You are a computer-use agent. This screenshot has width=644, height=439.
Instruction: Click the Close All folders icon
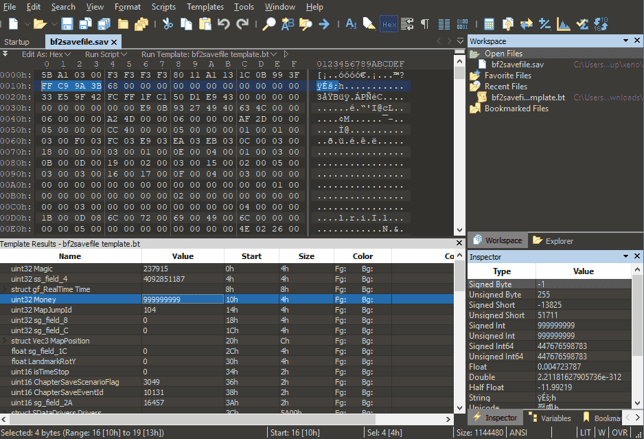pos(141,24)
